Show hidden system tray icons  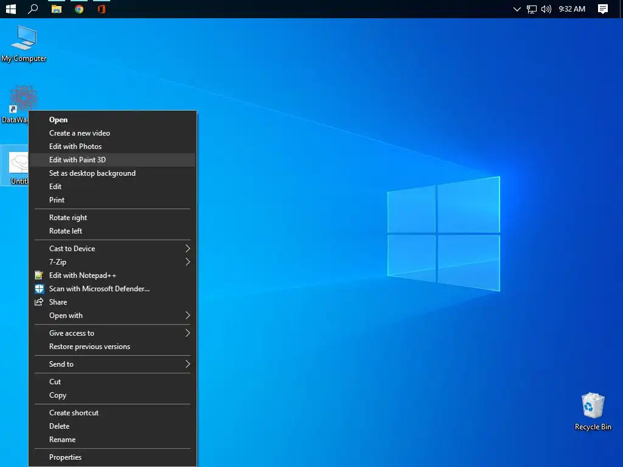tap(517, 9)
